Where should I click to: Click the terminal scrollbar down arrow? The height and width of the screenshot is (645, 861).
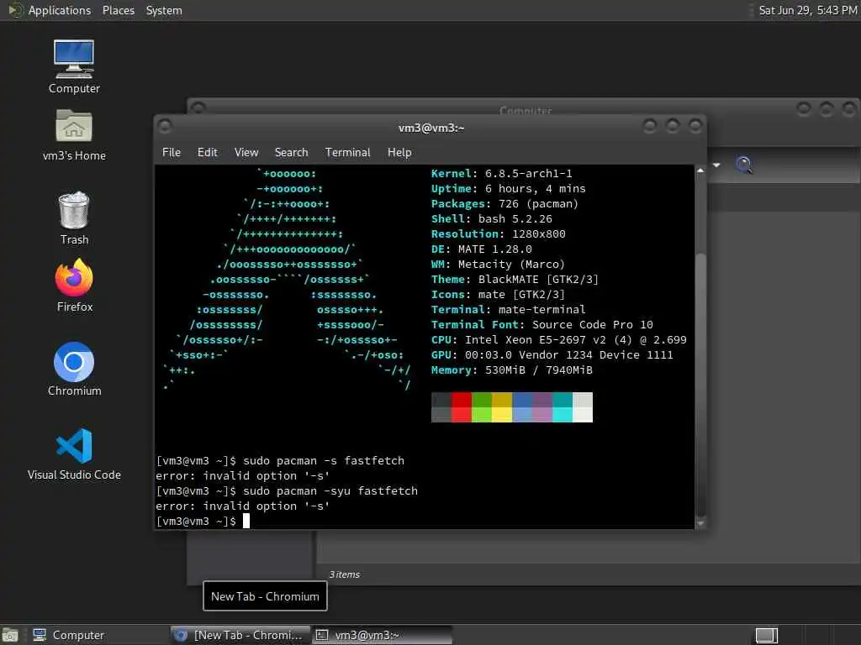pyautogui.click(x=700, y=524)
